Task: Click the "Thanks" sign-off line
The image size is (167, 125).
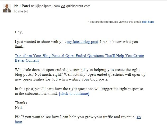Action: pos(21,103)
